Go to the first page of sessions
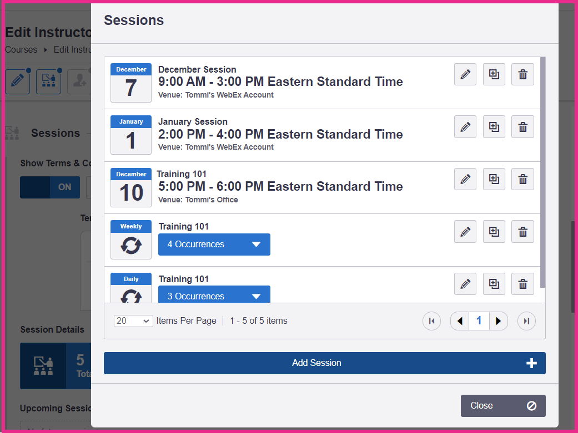This screenshot has width=578, height=433. pyautogui.click(x=431, y=321)
